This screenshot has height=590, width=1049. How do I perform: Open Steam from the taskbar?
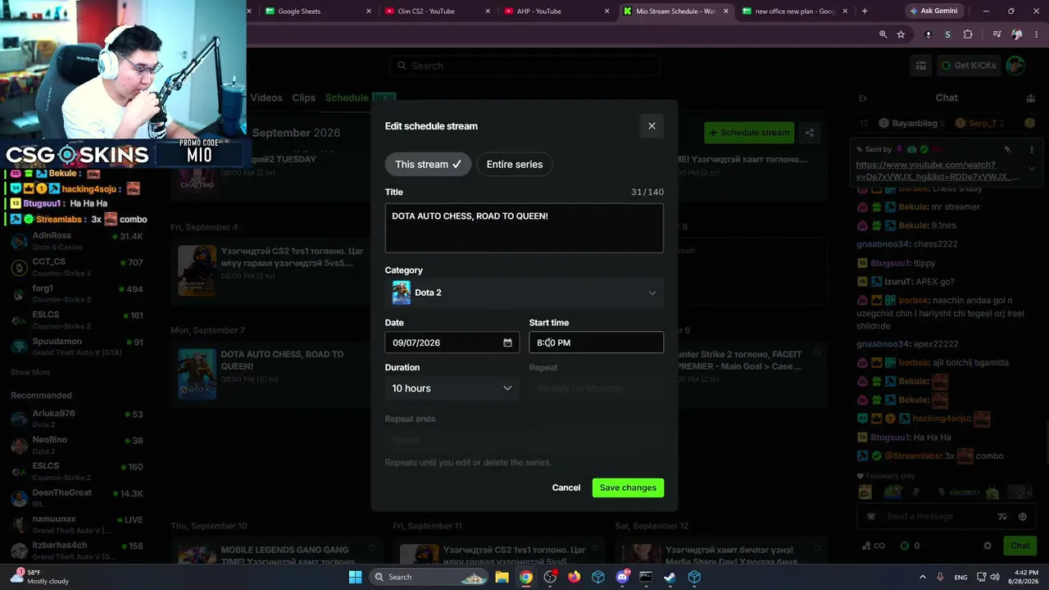tap(670, 577)
